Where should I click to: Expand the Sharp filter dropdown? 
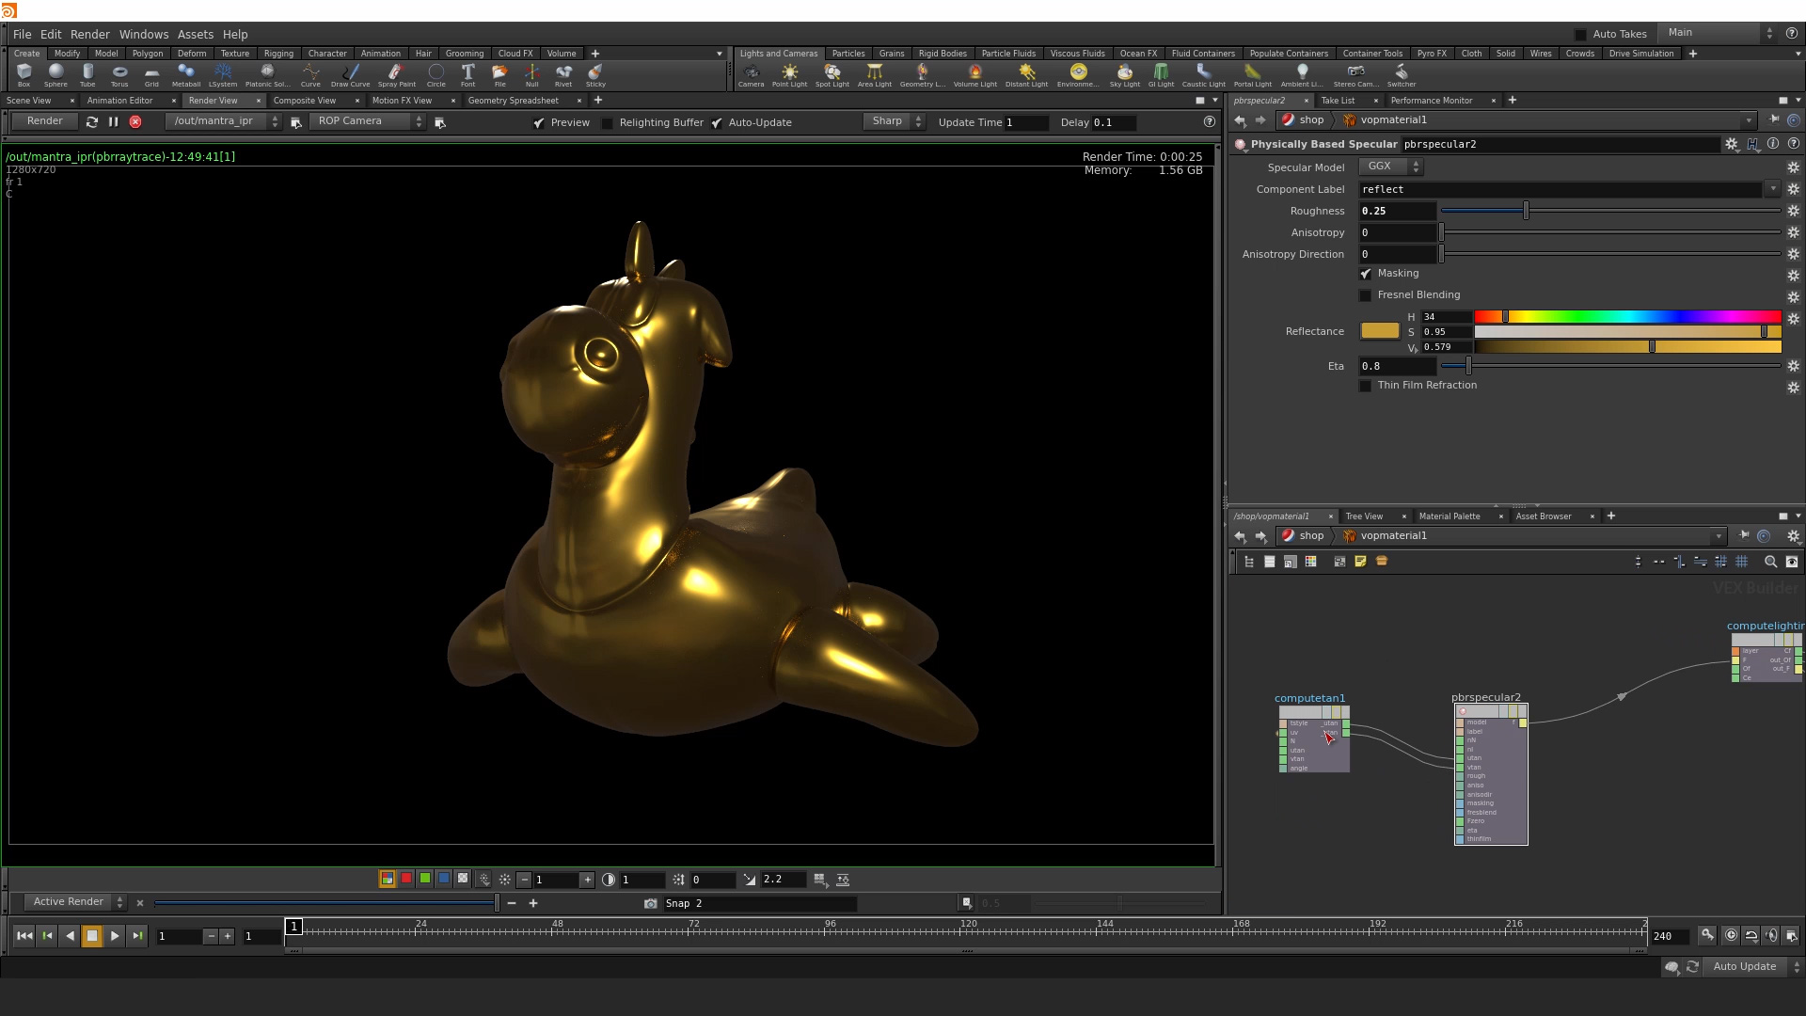click(x=895, y=121)
